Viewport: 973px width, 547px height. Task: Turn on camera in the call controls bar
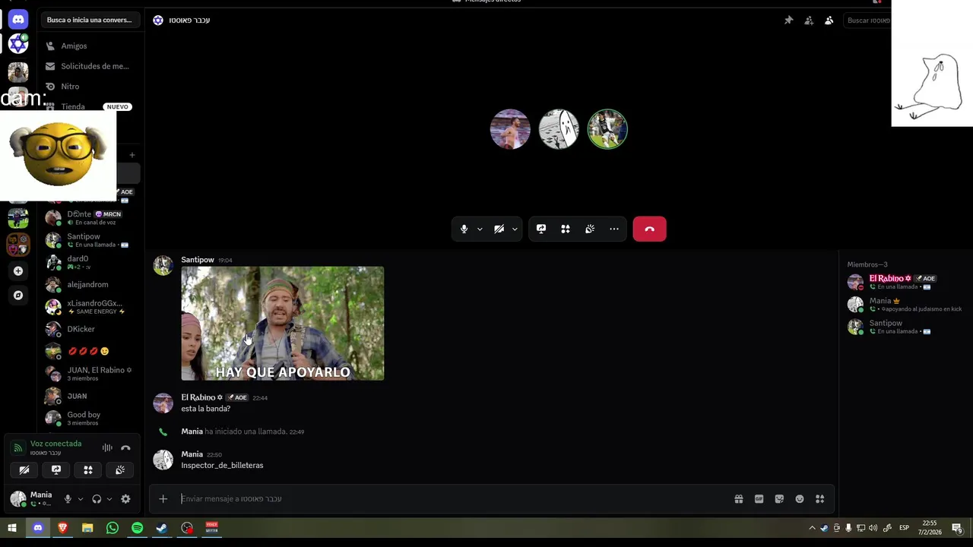click(499, 229)
